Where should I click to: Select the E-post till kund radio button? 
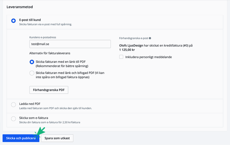[13, 21]
